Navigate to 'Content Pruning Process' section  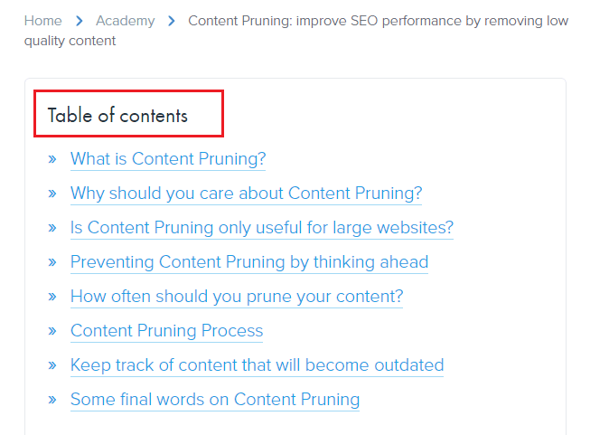pos(166,331)
